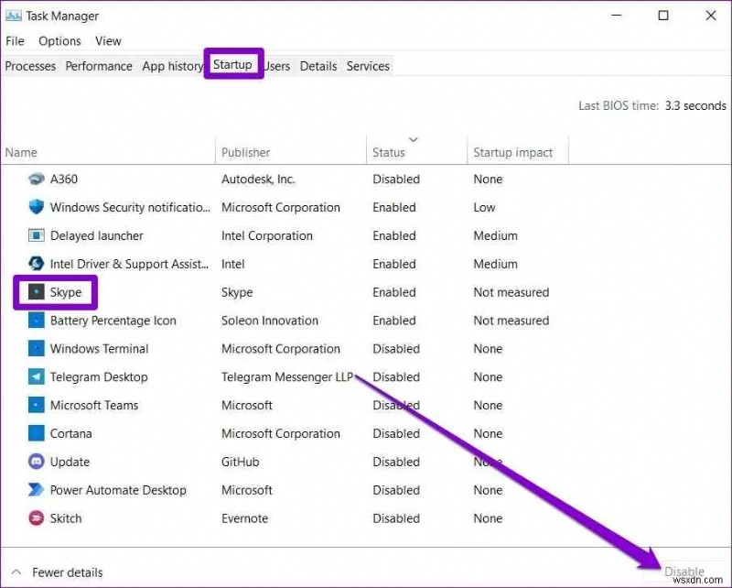Click the Sketch app icon

pos(35,518)
